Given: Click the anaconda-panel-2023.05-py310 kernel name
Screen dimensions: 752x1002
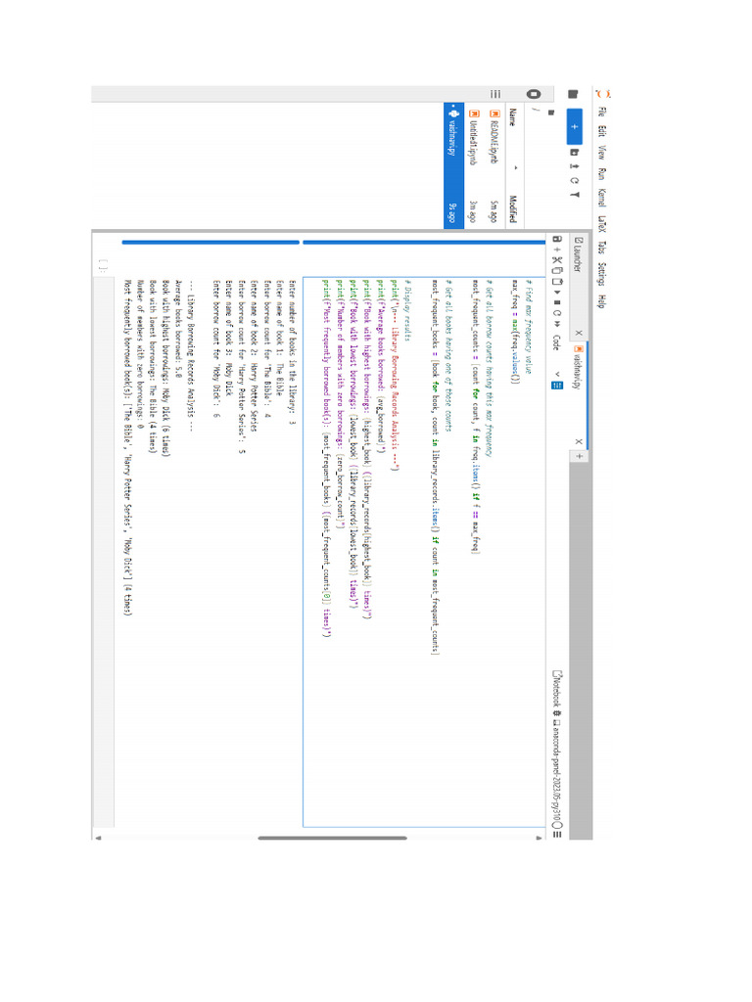Looking at the screenshot, I should (556, 775).
